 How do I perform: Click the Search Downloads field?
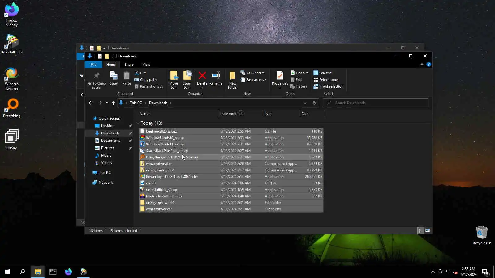coord(376,103)
